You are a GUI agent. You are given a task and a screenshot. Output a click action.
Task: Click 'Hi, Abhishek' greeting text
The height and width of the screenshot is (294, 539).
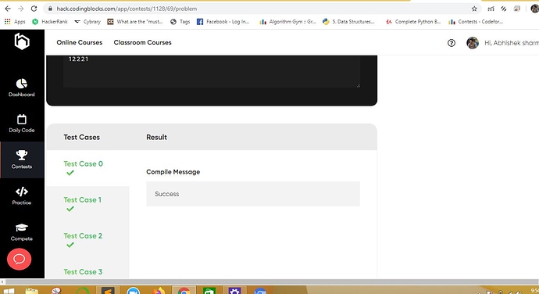coord(512,43)
